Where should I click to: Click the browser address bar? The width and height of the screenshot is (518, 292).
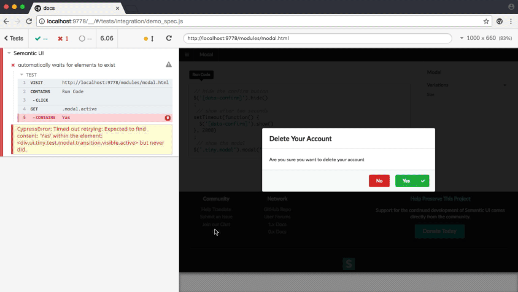coord(265,21)
